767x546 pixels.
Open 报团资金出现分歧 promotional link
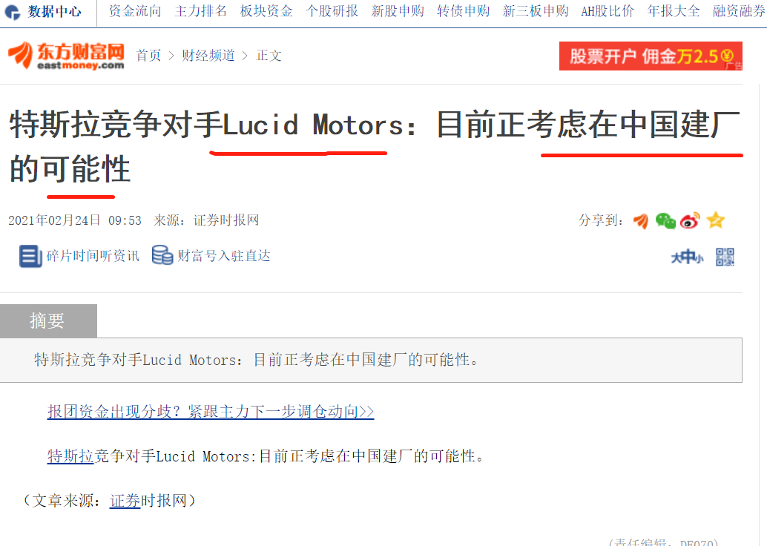click(x=211, y=412)
